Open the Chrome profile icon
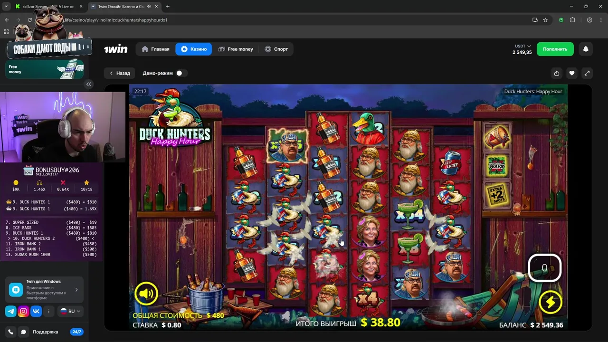 pos(589,20)
